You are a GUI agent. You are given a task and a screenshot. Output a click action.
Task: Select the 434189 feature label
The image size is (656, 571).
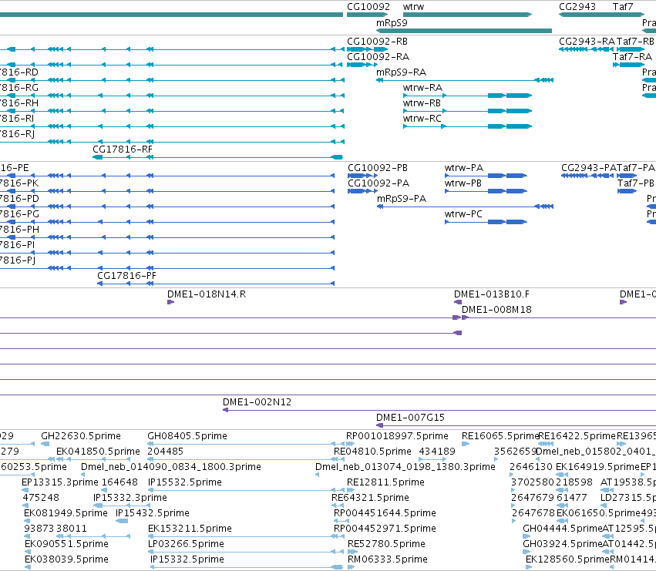pos(437,452)
